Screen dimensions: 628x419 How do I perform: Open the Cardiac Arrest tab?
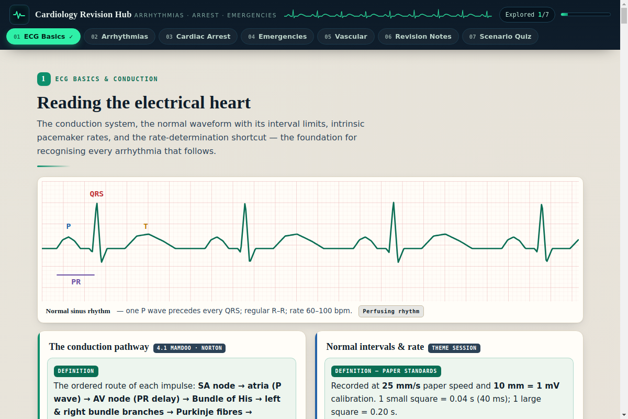(x=198, y=37)
